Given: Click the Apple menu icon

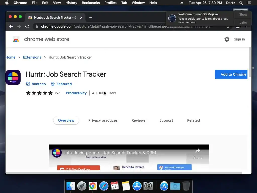Looking at the screenshot, I should coord(7,3).
